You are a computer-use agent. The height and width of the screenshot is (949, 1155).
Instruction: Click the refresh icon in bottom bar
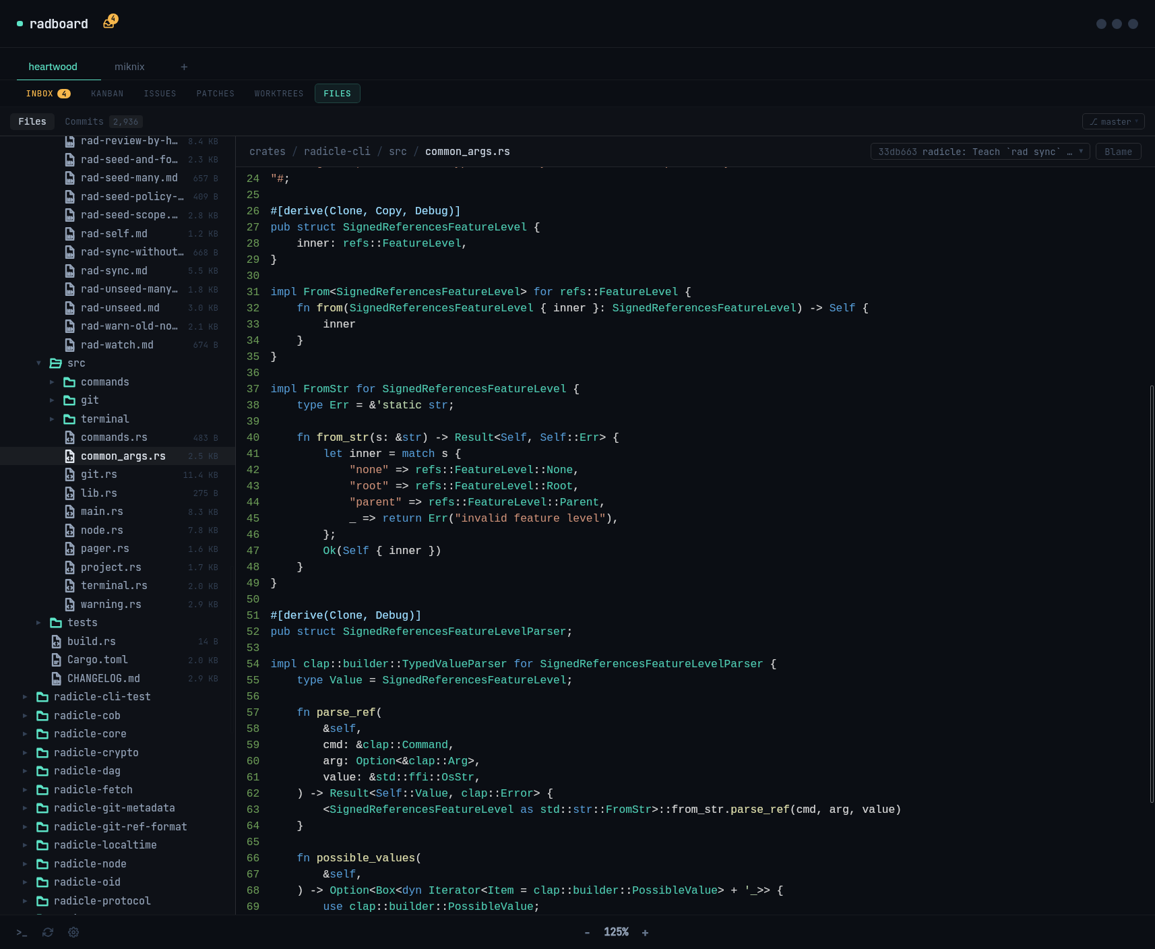[x=48, y=932]
